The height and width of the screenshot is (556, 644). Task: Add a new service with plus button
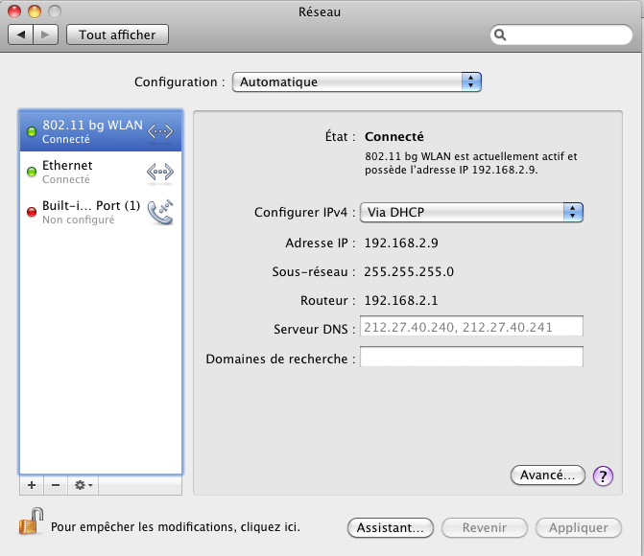tap(32, 485)
